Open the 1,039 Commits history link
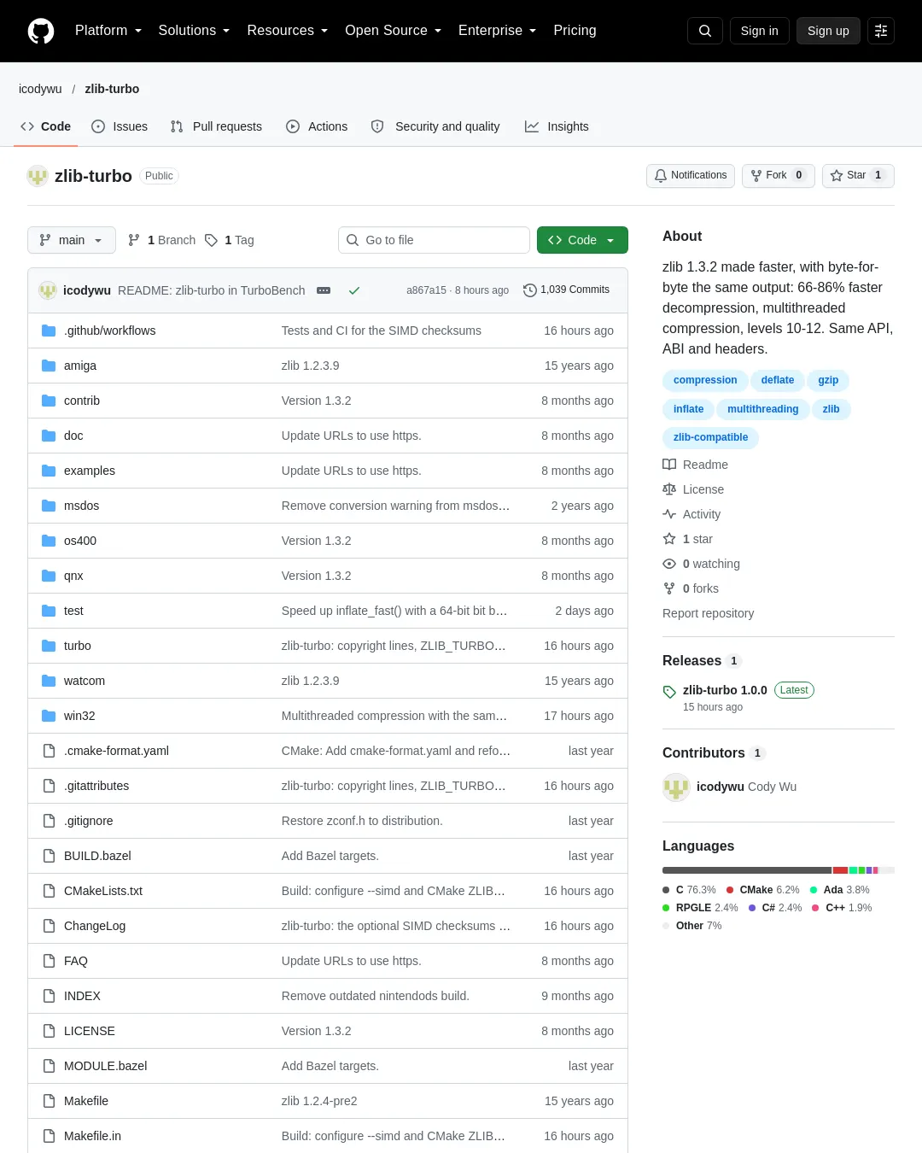 pyautogui.click(x=566, y=290)
